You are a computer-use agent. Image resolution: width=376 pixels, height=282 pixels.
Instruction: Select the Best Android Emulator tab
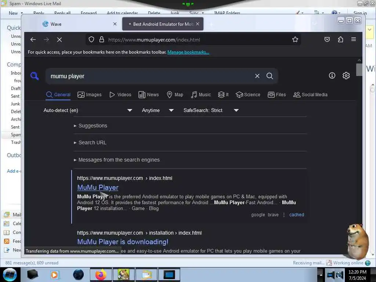pos(163,24)
